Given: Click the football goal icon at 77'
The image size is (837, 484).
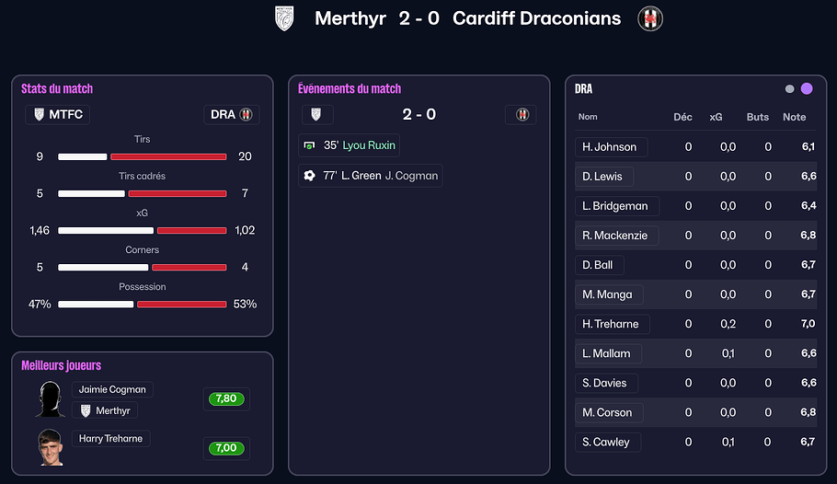Looking at the screenshot, I should coord(310,175).
